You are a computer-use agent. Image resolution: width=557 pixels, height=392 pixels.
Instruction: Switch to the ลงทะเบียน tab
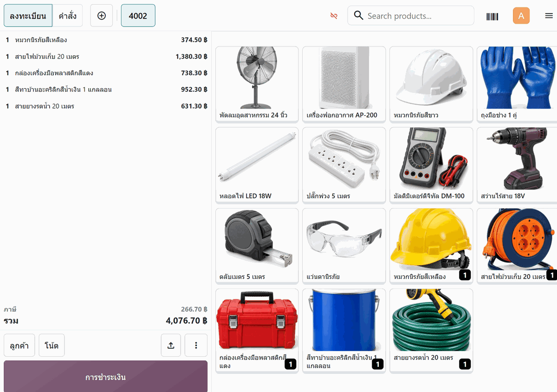coord(28,16)
